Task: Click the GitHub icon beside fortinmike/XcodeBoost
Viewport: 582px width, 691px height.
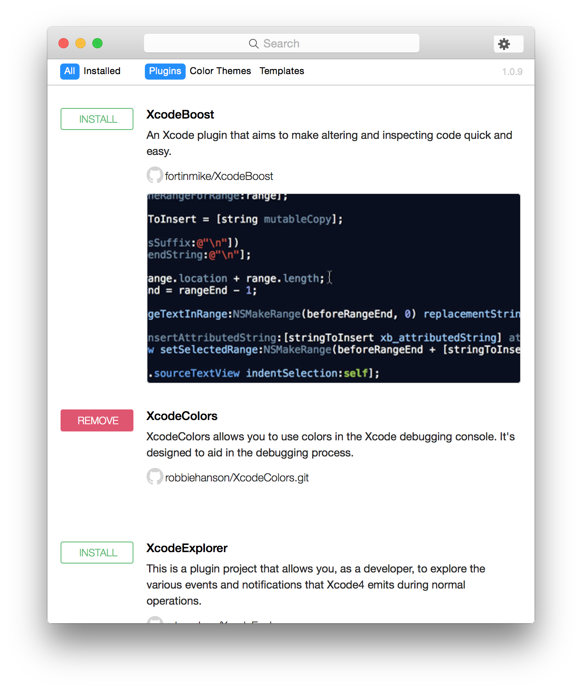Action: click(155, 175)
